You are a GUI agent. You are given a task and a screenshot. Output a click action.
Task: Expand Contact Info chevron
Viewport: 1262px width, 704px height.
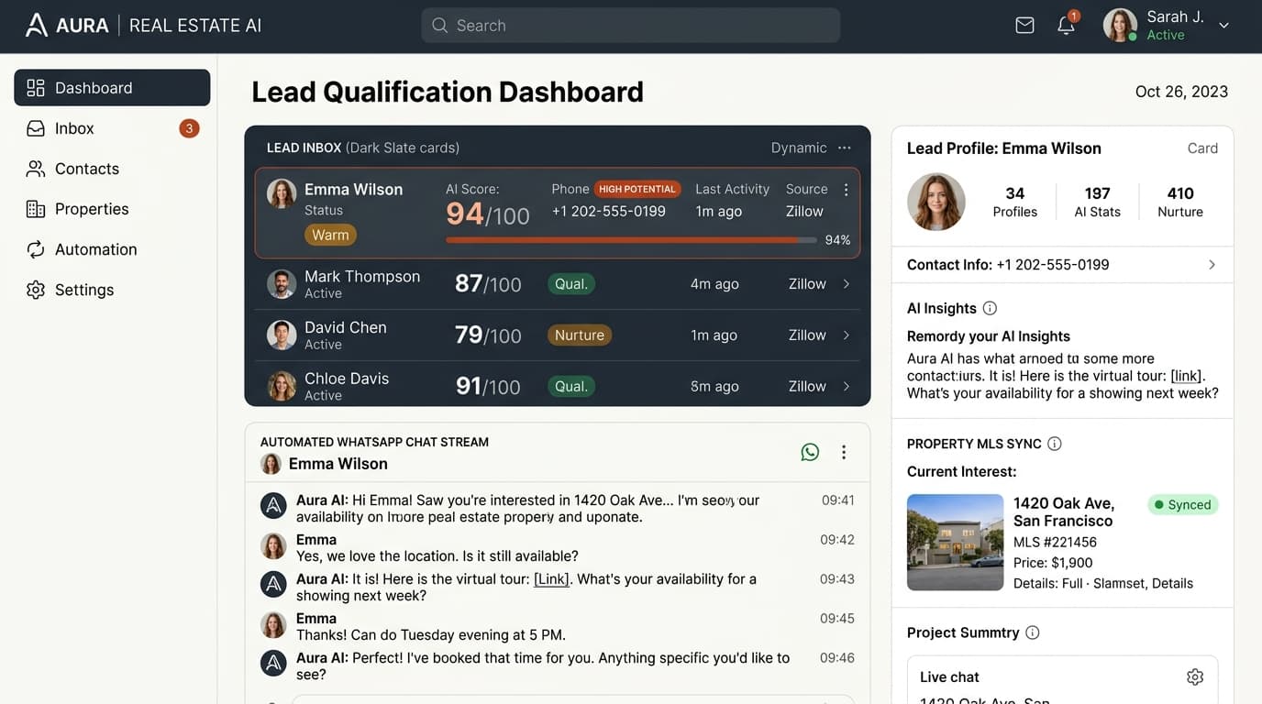(x=1212, y=264)
